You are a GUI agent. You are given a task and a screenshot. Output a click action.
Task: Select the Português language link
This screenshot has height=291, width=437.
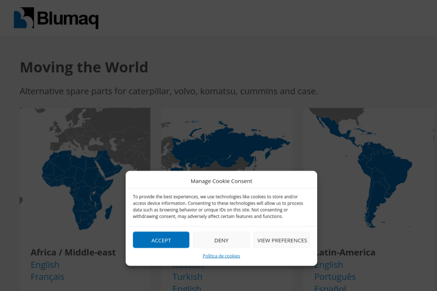pyautogui.click(x=335, y=277)
